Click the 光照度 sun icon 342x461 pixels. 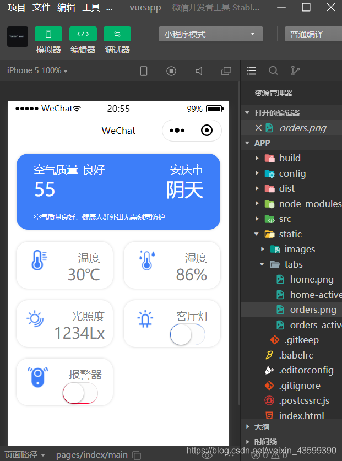coord(35,319)
